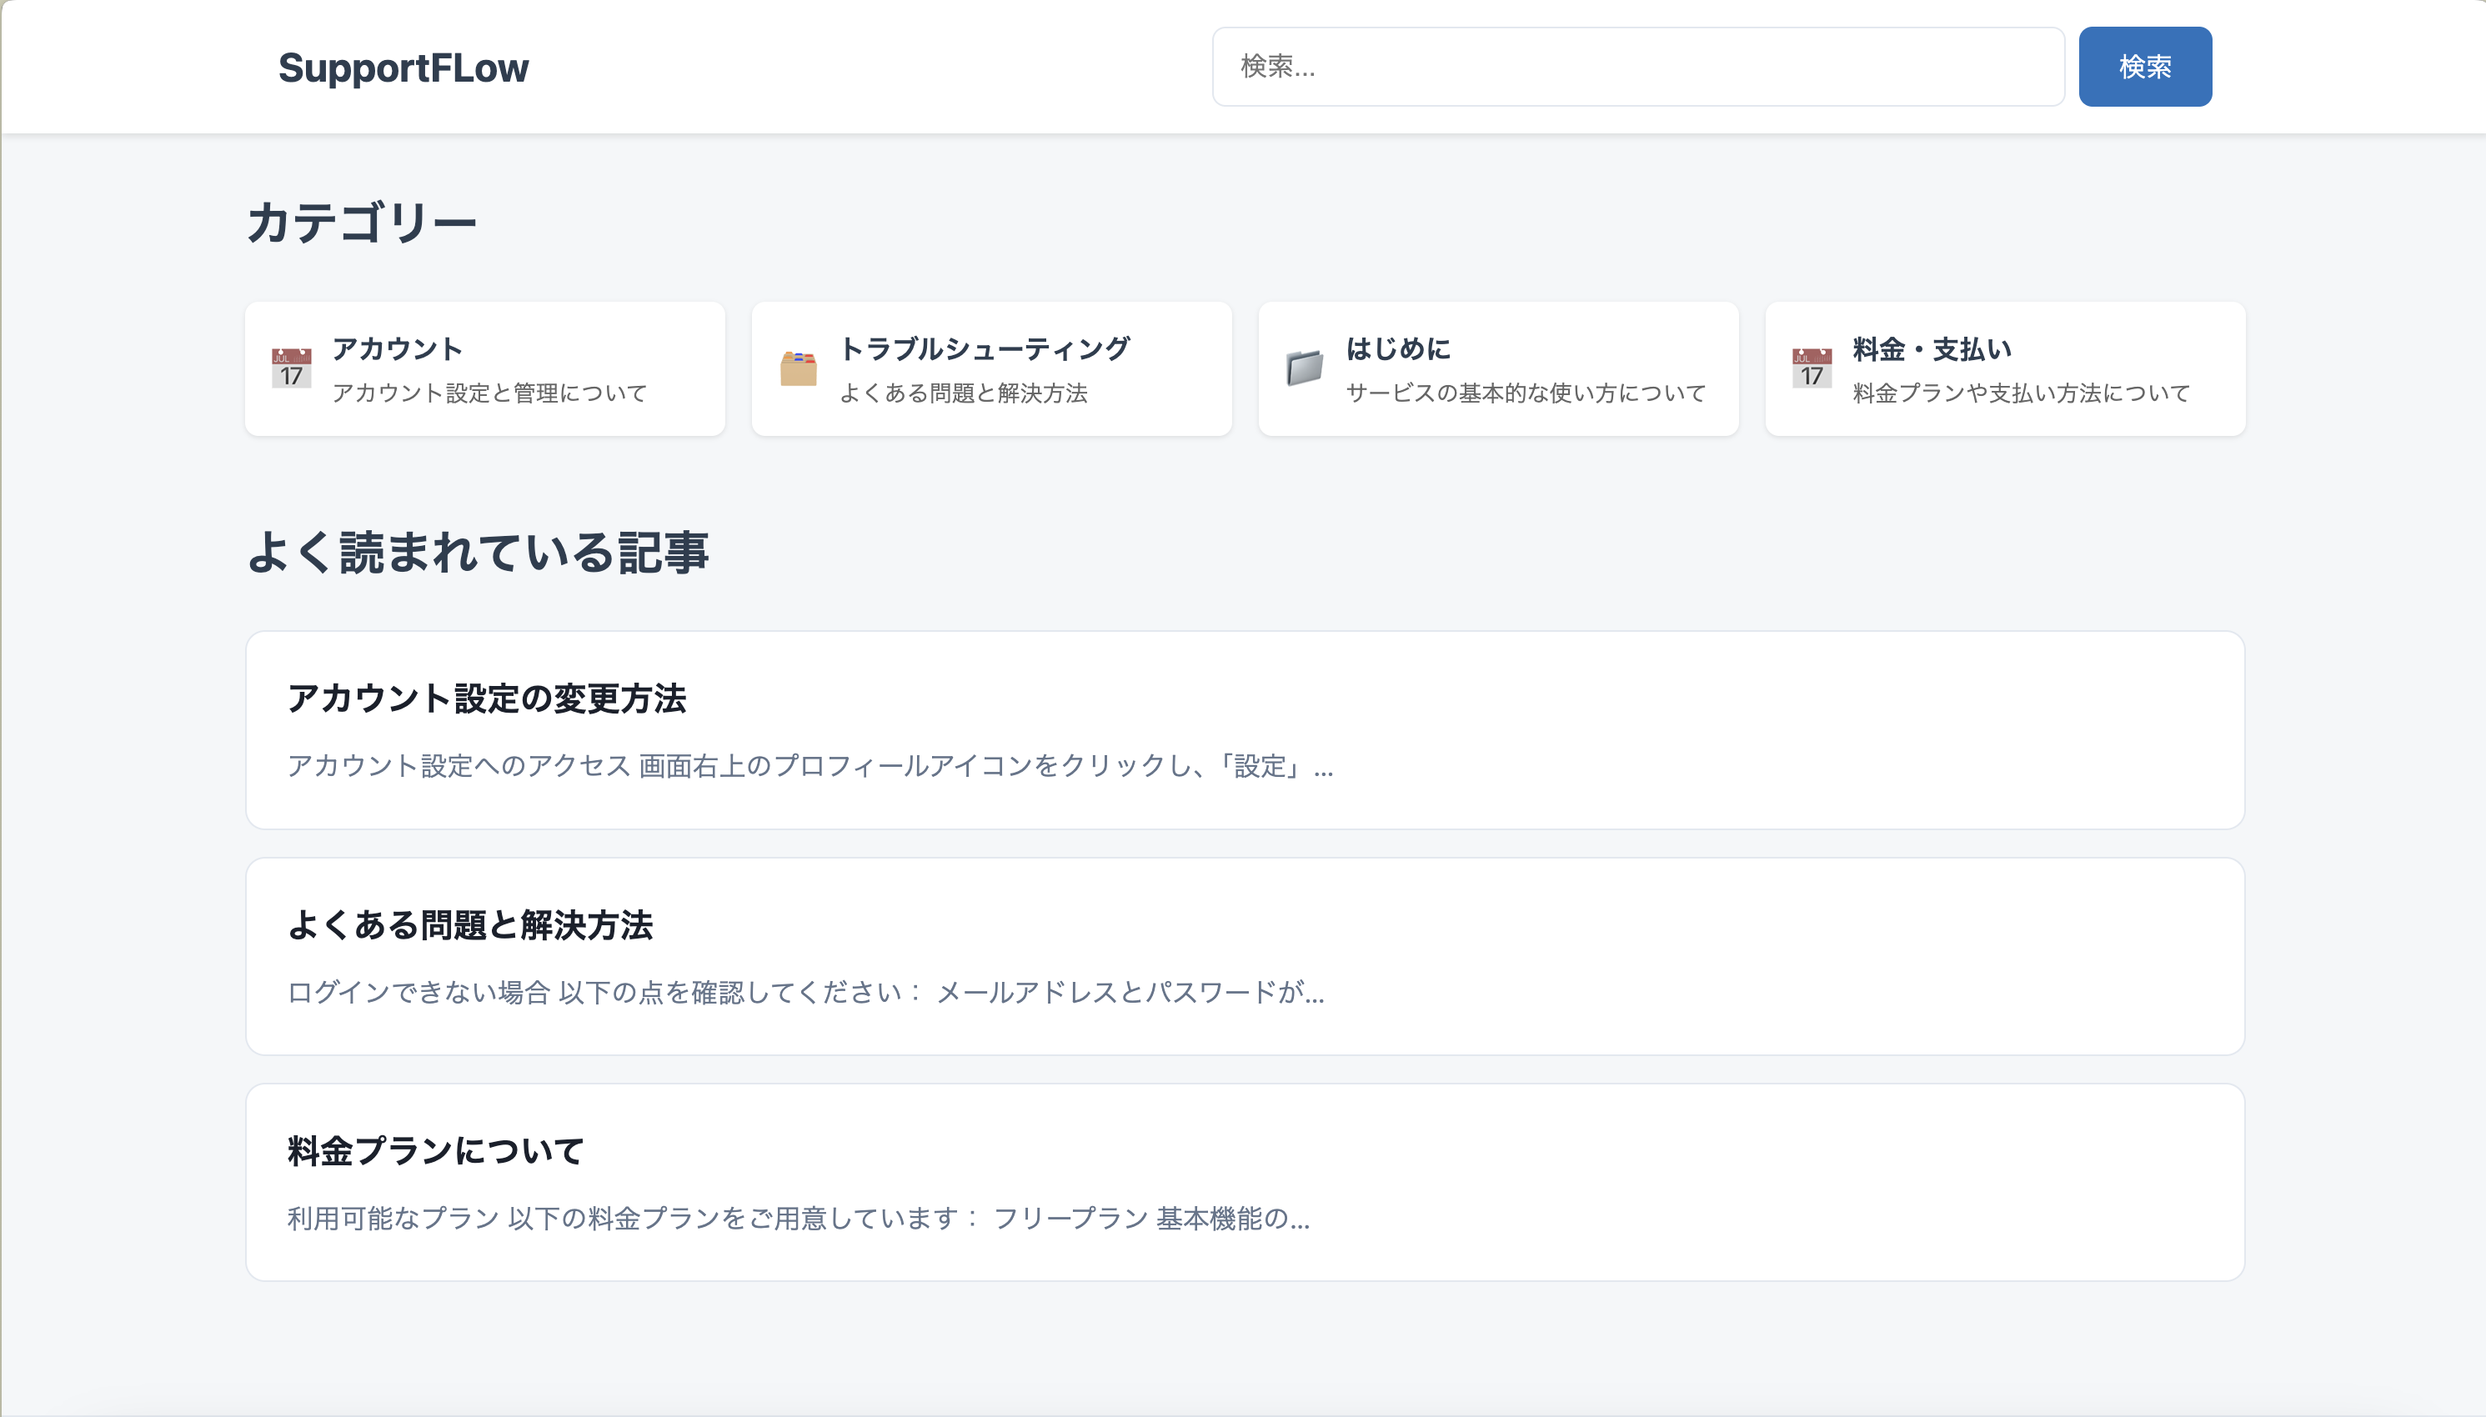Open the はじめに category title
This screenshot has width=2486, height=1417.
pos(1398,348)
